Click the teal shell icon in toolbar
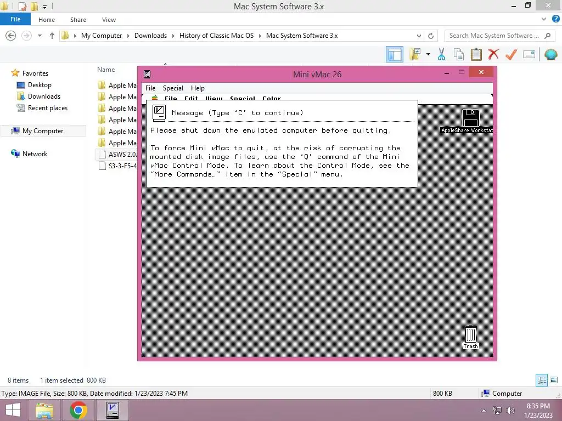The image size is (562, 421). pos(550,54)
